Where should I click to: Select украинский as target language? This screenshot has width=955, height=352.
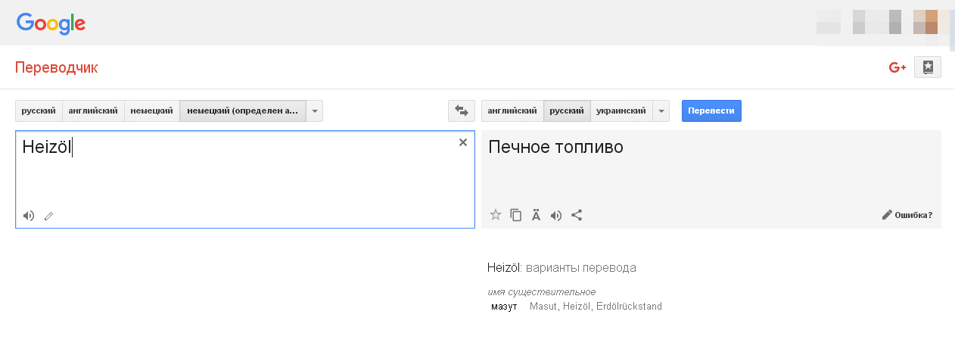pos(621,111)
